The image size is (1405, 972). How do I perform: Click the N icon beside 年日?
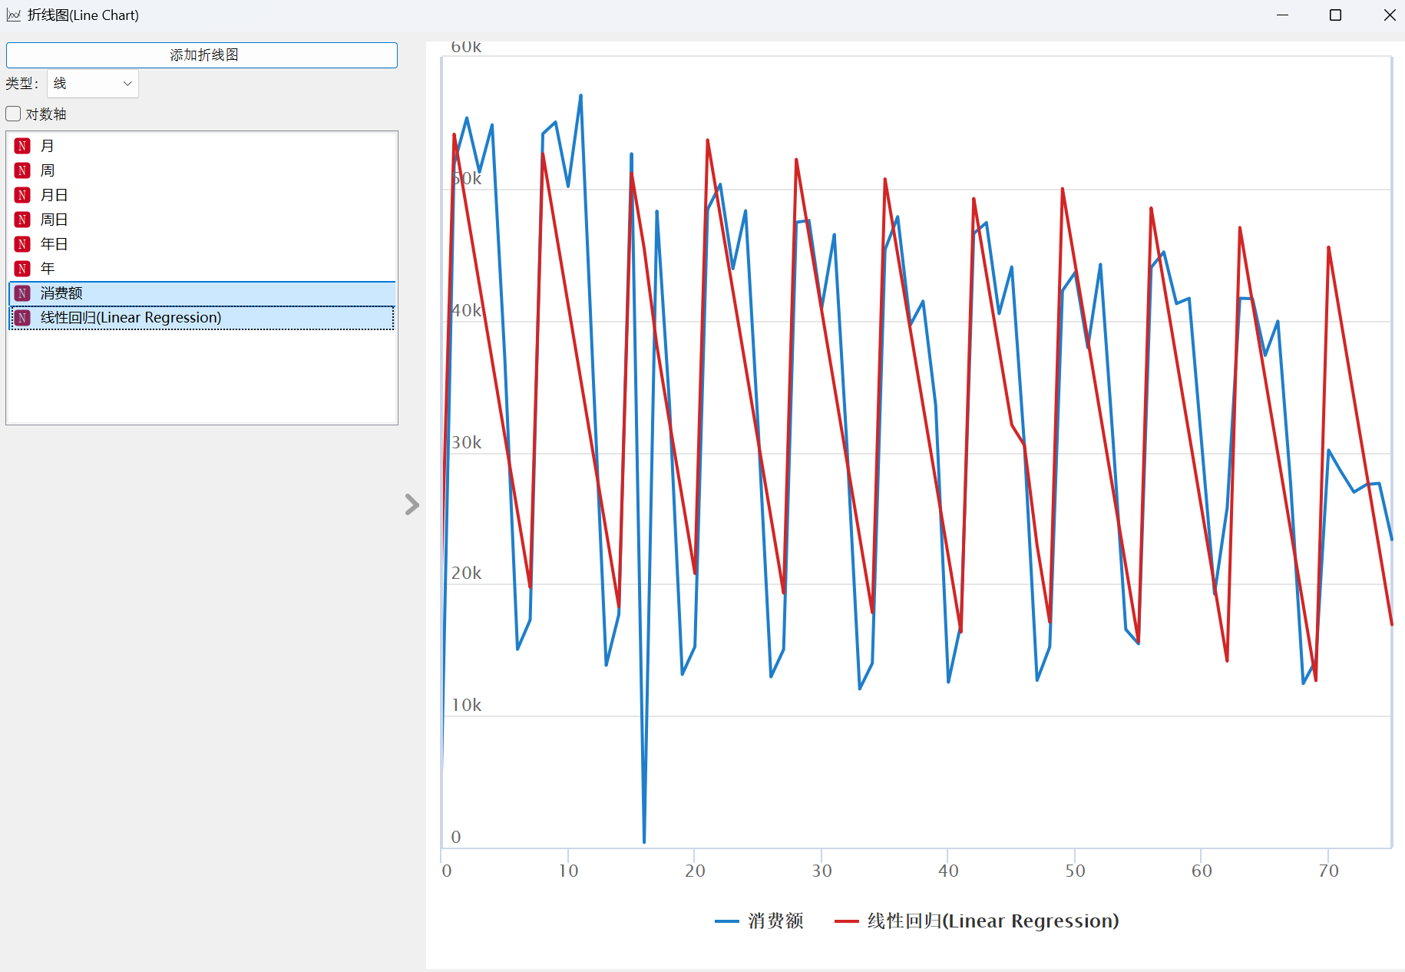click(22, 244)
